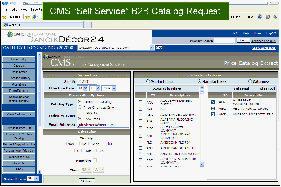Uncheck the AMT American Marazzi Tile checkbox
This screenshot has width=281, height=187.
(213, 114)
